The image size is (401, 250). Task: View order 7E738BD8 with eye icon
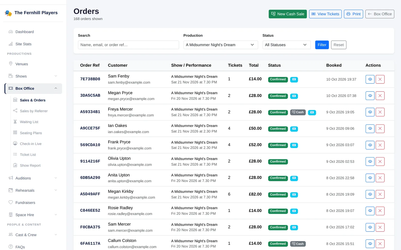[x=370, y=79]
